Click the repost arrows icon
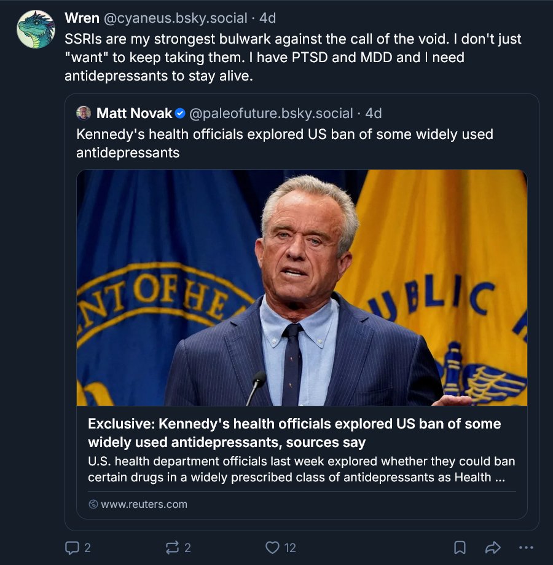 [172, 548]
